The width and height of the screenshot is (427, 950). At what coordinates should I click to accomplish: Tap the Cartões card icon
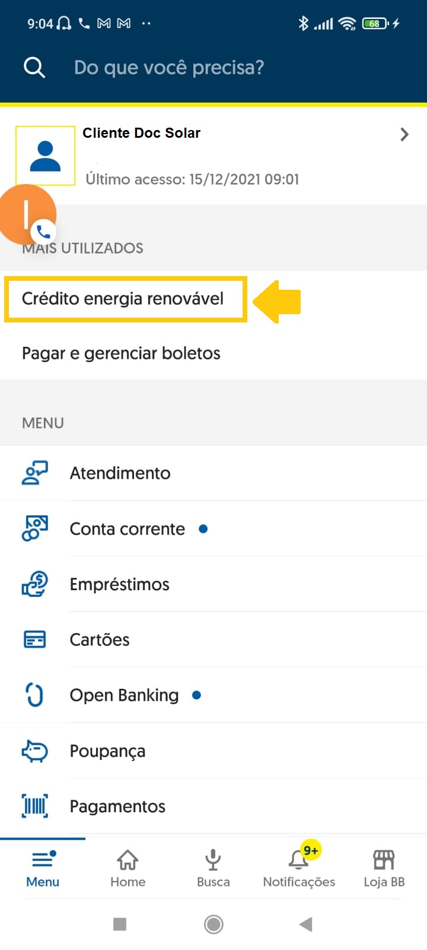pyautogui.click(x=35, y=639)
